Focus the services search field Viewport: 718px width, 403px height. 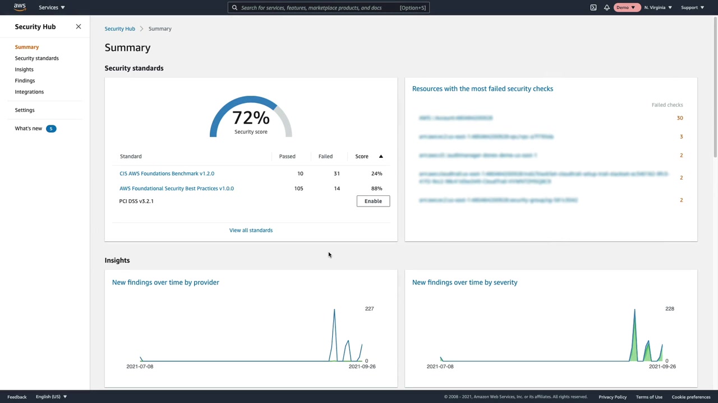(329, 8)
